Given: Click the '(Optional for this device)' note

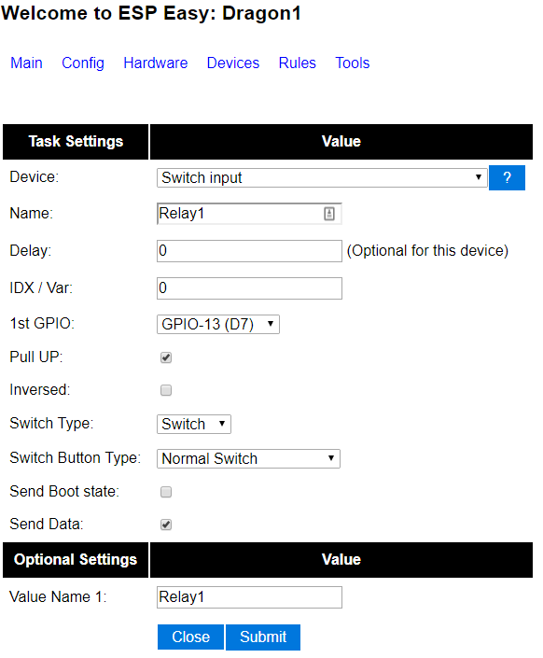Looking at the screenshot, I should (x=427, y=251).
